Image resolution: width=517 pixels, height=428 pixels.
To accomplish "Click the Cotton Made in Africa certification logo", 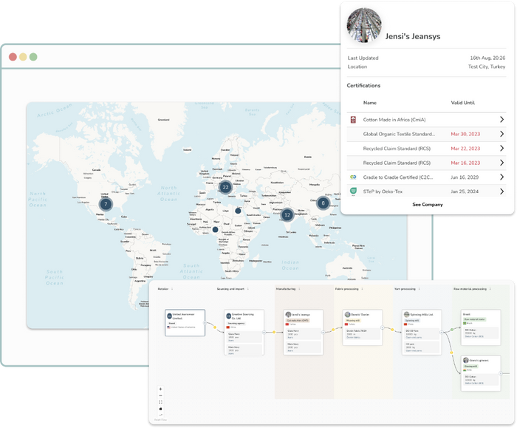I will tap(353, 119).
